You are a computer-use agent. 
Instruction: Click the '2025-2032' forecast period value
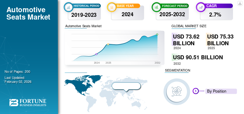(x=172, y=14)
